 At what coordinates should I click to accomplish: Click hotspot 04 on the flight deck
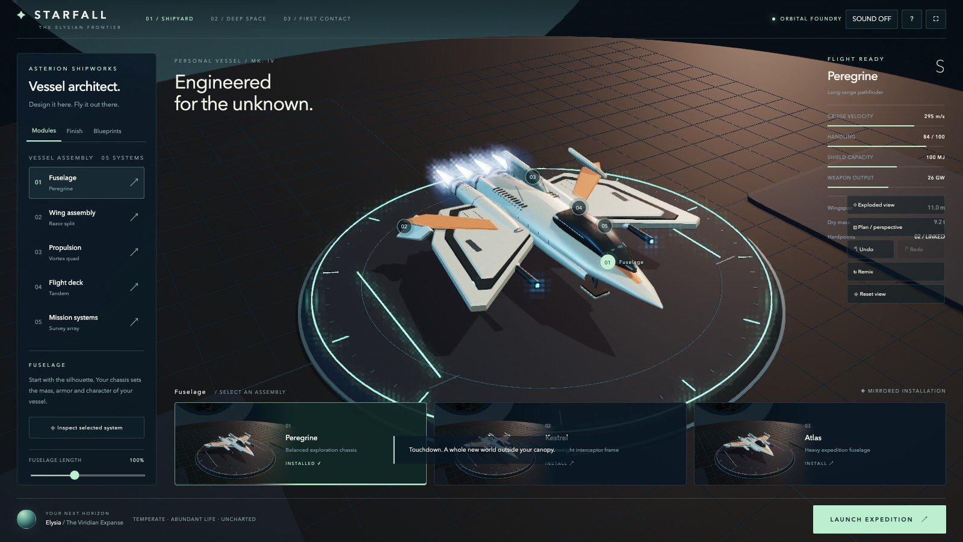pos(578,208)
